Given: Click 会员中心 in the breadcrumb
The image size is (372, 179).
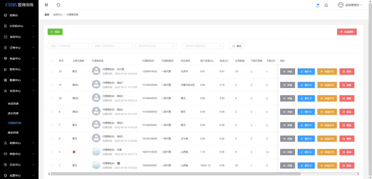Looking at the screenshot, I should 58,15.
